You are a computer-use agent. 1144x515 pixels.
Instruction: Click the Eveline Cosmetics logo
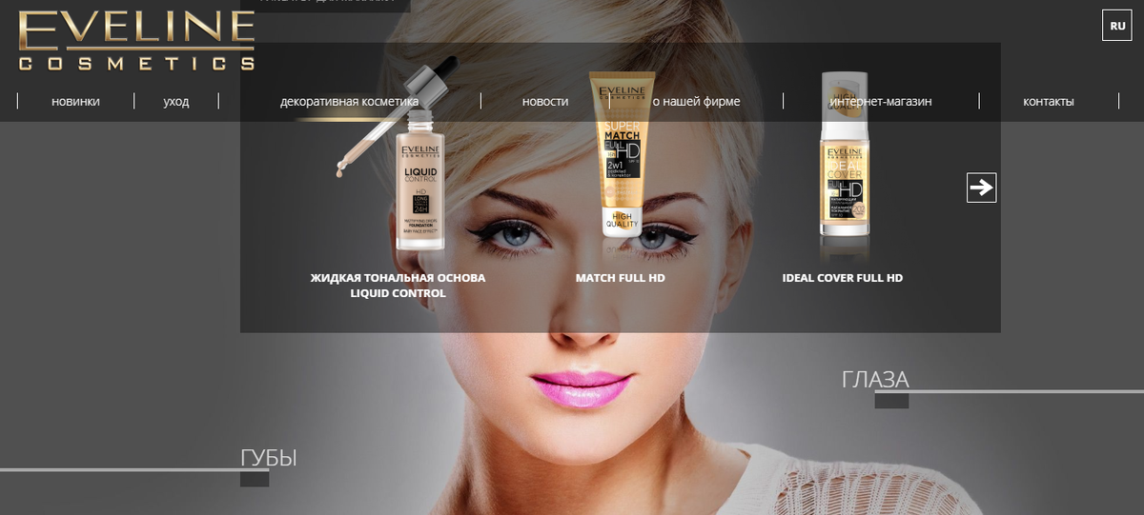(136, 41)
